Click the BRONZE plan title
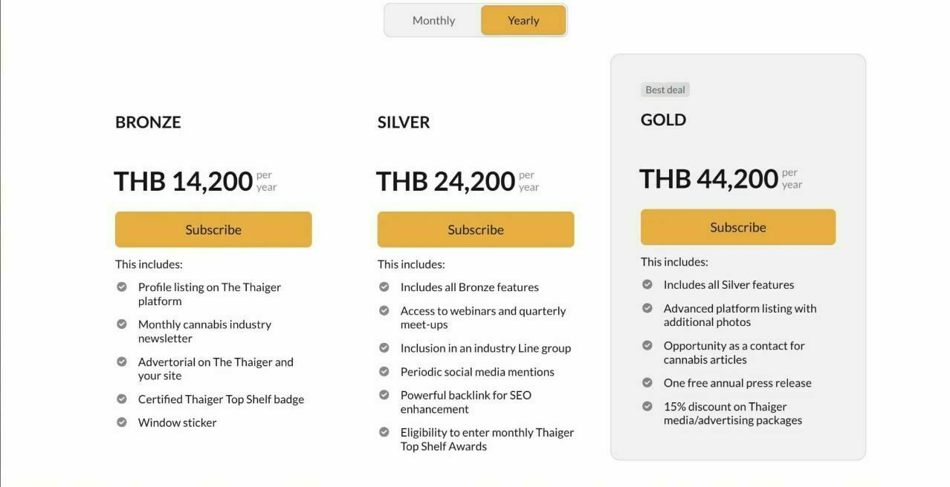Screen dimensions: 950x487 point(148,122)
